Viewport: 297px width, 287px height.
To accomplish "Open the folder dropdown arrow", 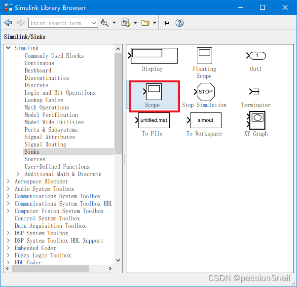I will point(154,23).
